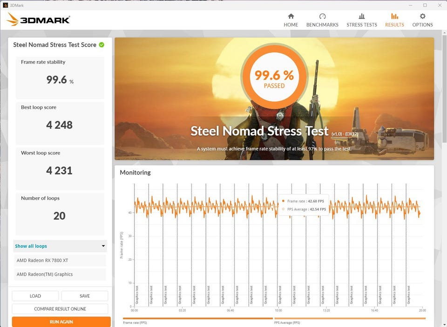Open the Benchmarks gauge icon
The width and height of the screenshot is (447, 327).
pyautogui.click(x=322, y=16)
